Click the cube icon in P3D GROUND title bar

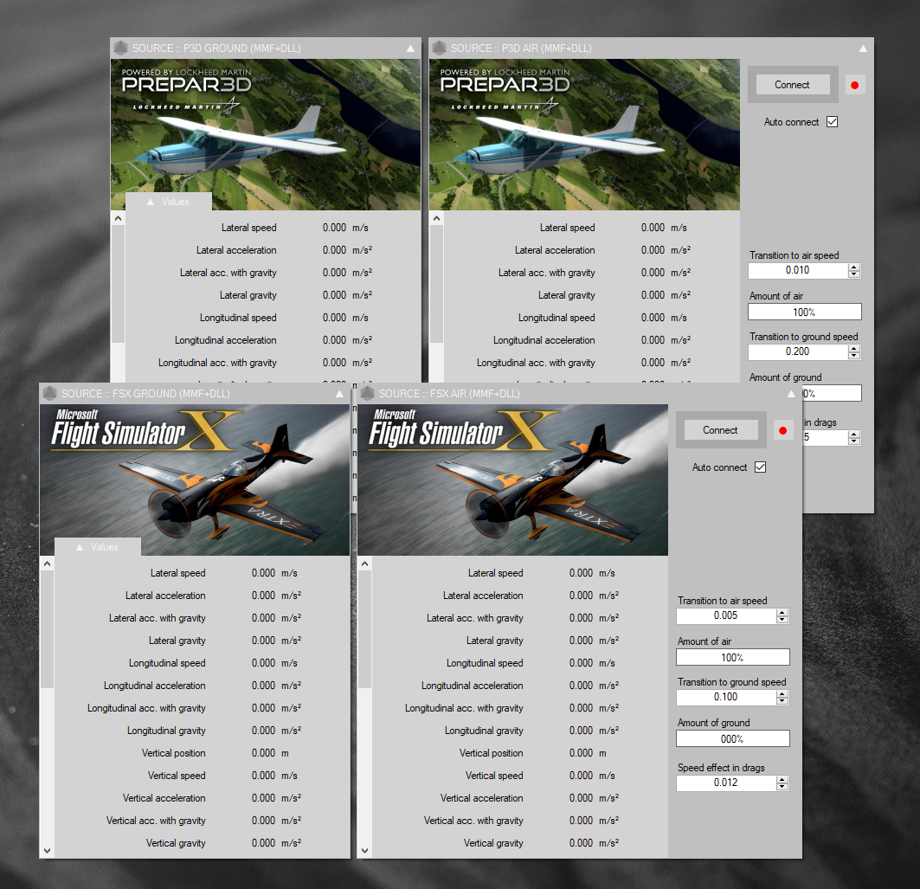pos(120,48)
